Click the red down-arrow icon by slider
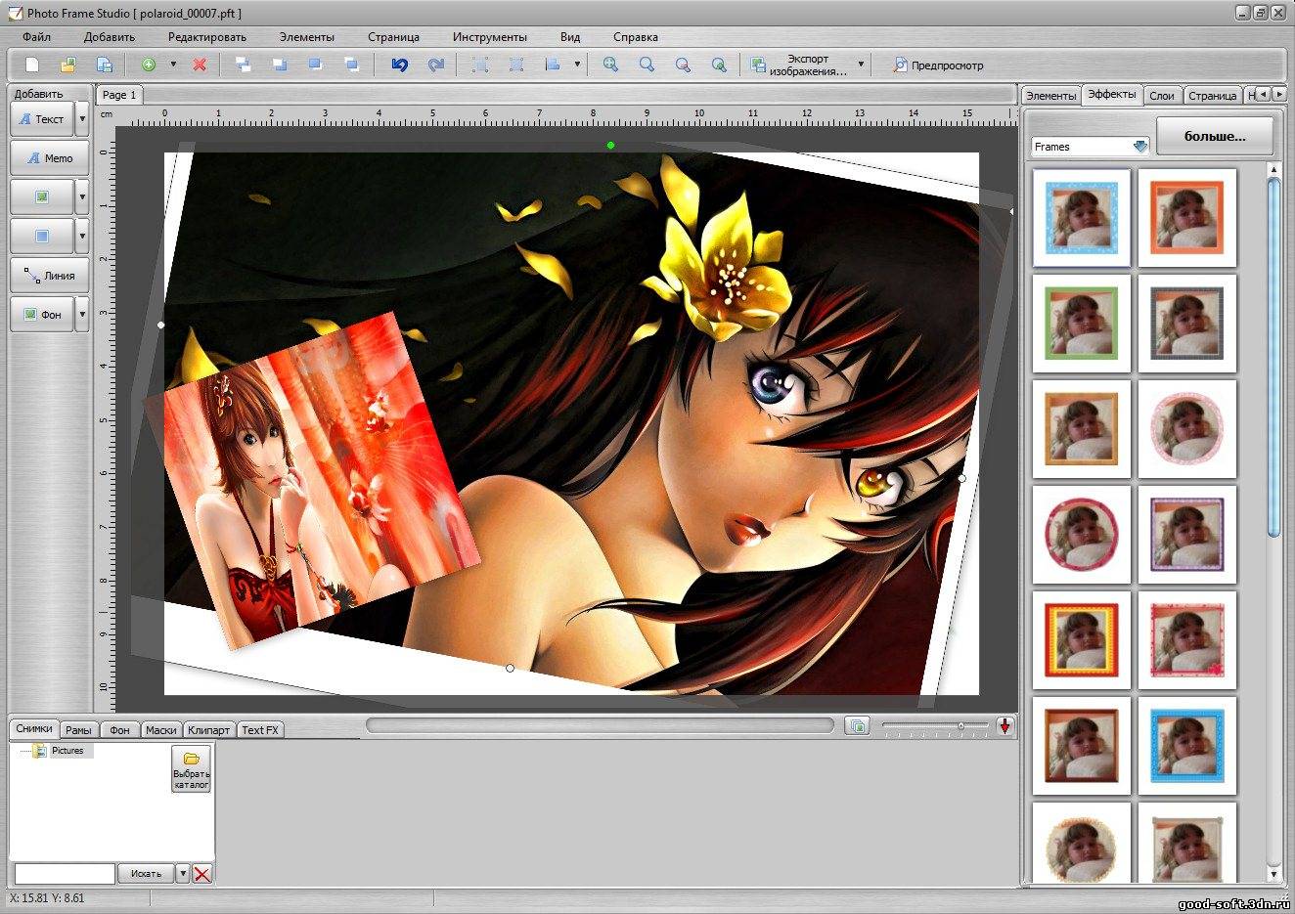This screenshot has height=914, width=1295. coord(1005,726)
